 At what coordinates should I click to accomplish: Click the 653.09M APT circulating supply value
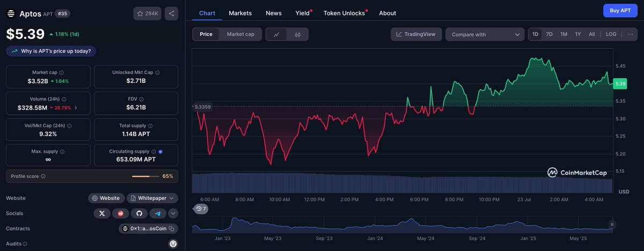point(136,159)
